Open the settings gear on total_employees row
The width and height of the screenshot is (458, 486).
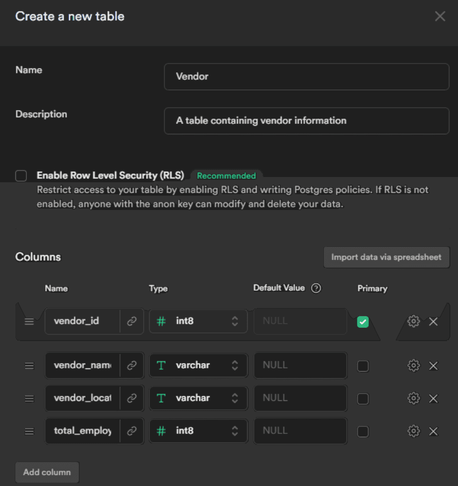413,431
